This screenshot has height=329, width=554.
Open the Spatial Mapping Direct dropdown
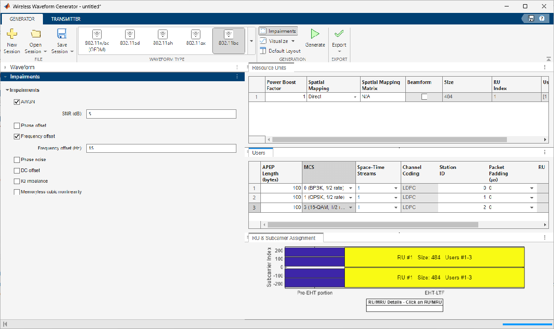pyautogui.click(x=355, y=97)
